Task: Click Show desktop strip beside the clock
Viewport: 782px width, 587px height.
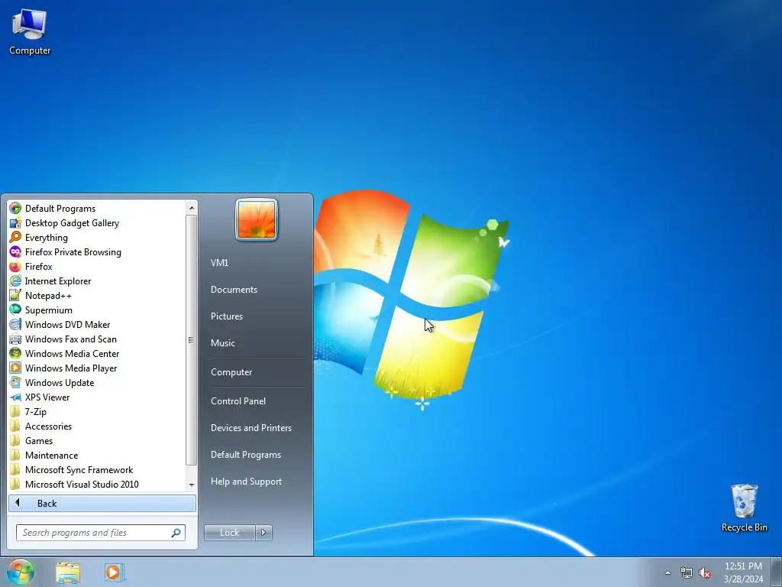Action: pyautogui.click(x=777, y=572)
